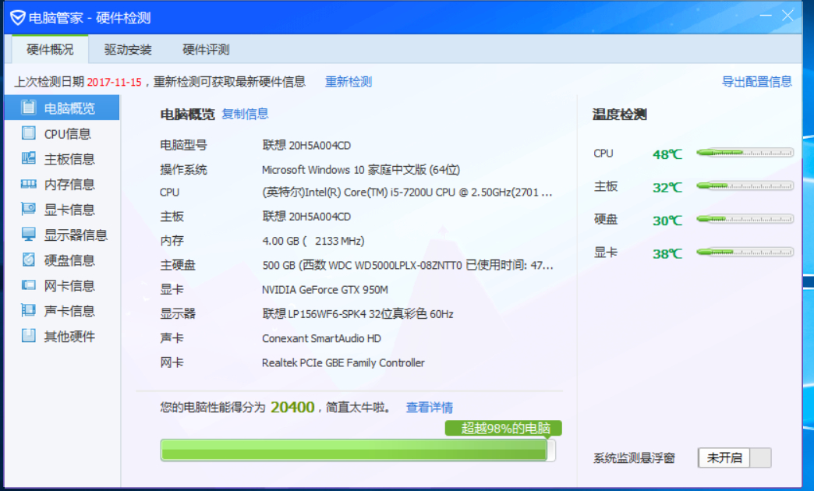Click the performance score 20400

click(293, 408)
